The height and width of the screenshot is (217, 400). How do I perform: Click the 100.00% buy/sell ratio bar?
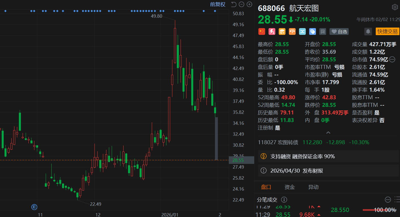[x=379, y=210]
